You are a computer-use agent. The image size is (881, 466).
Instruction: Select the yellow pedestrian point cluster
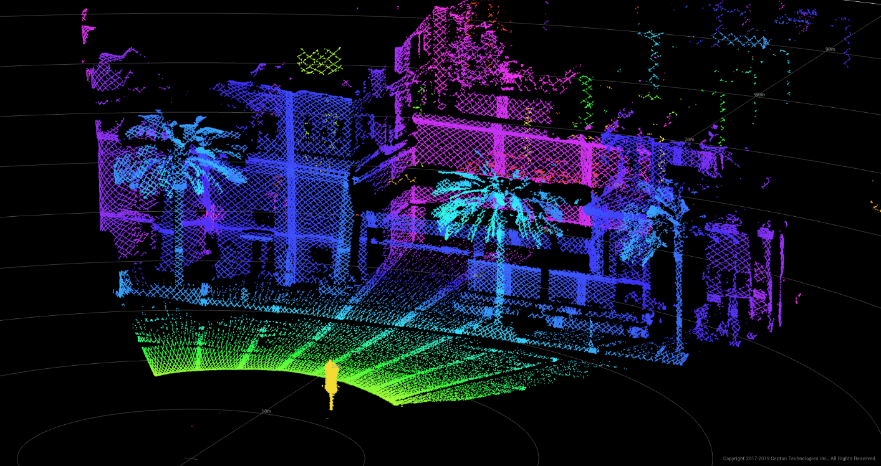pos(331,384)
